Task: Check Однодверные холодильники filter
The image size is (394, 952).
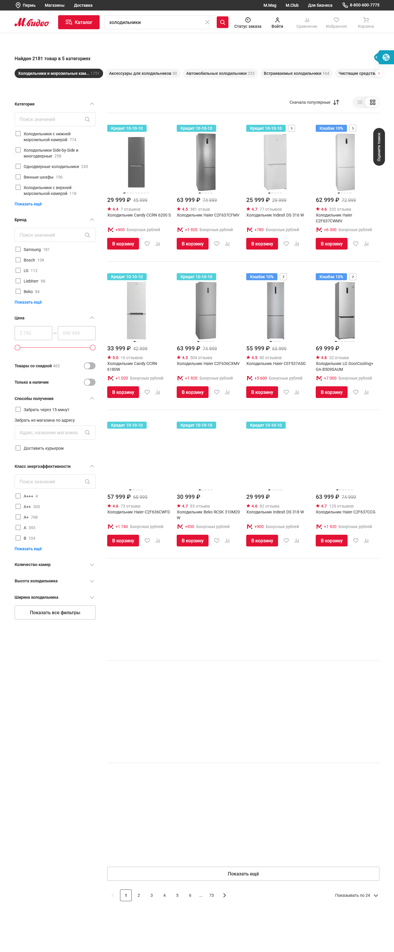Action: pyautogui.click(x=18, y=166)
